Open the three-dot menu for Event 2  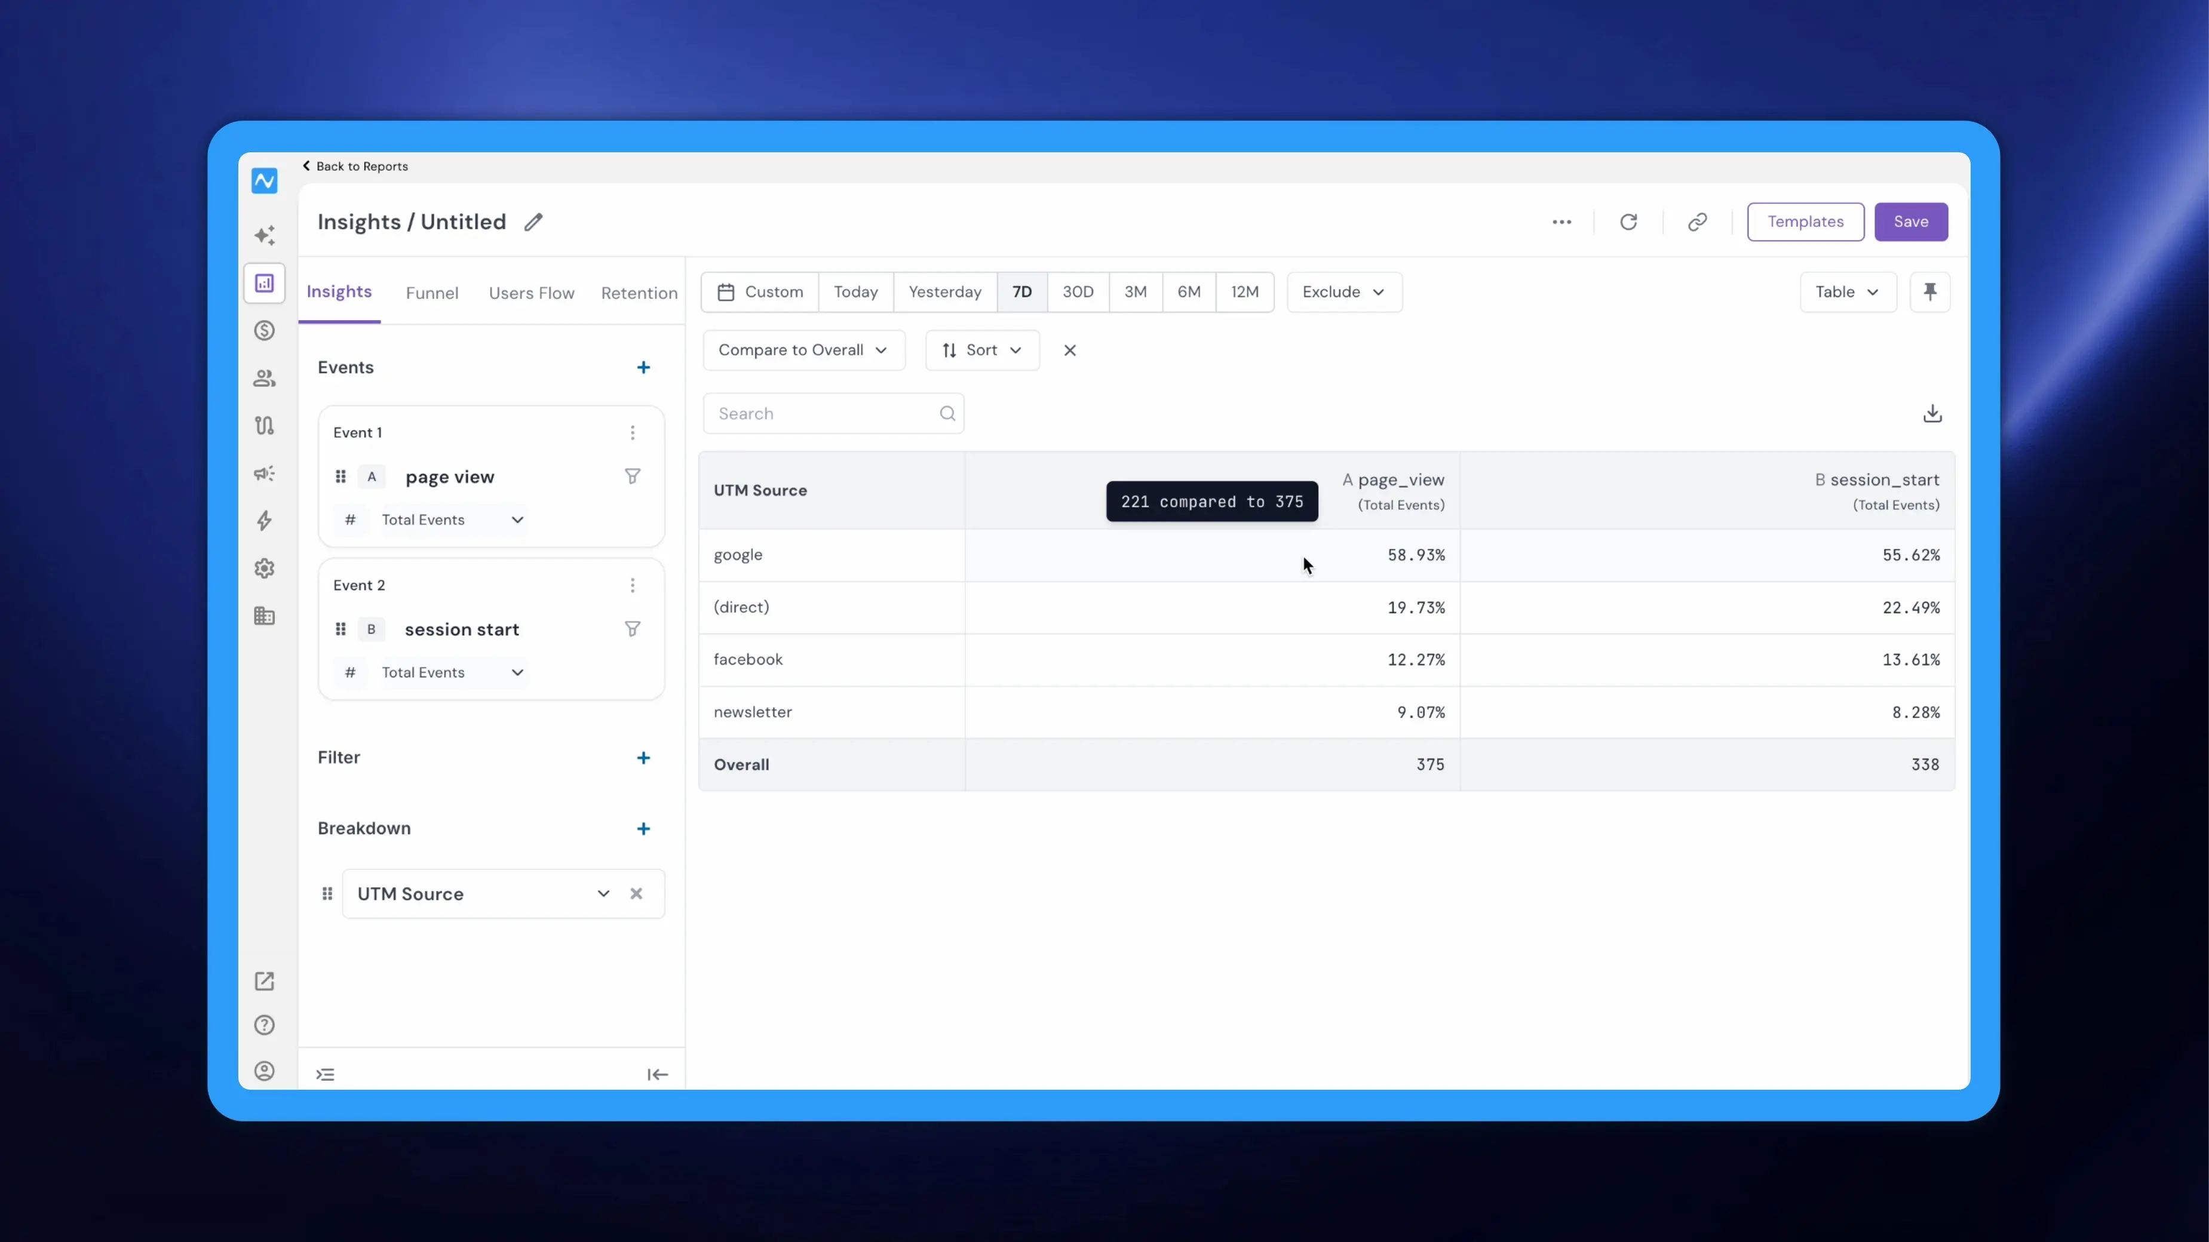click(633, 585)
